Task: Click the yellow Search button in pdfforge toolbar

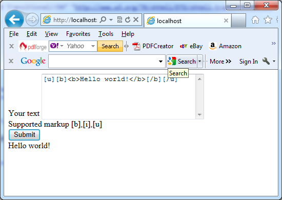Action: point(110,46)
